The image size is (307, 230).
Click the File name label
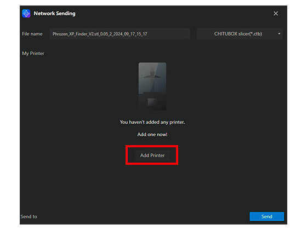point(32,34)
